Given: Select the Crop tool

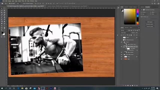Looking at the screenshot, I should pyautogui.click(x=2, y=13).
